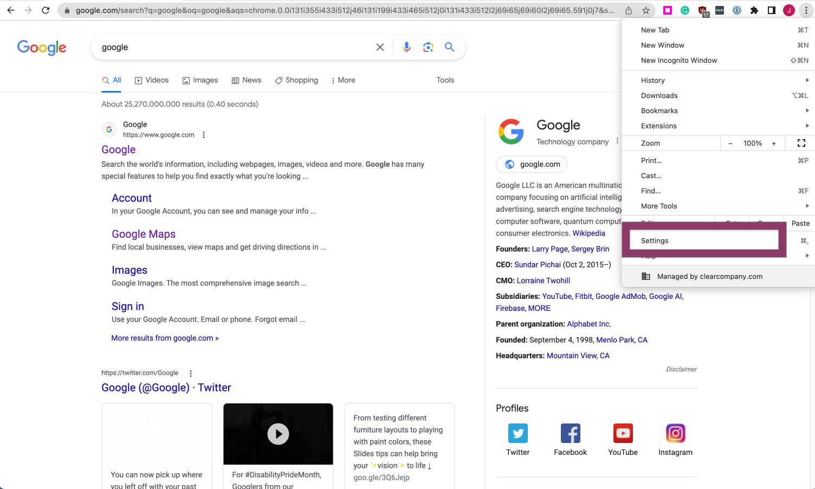Open Settings from Chrome menu

pyautogui.click(x=704, y=240)
